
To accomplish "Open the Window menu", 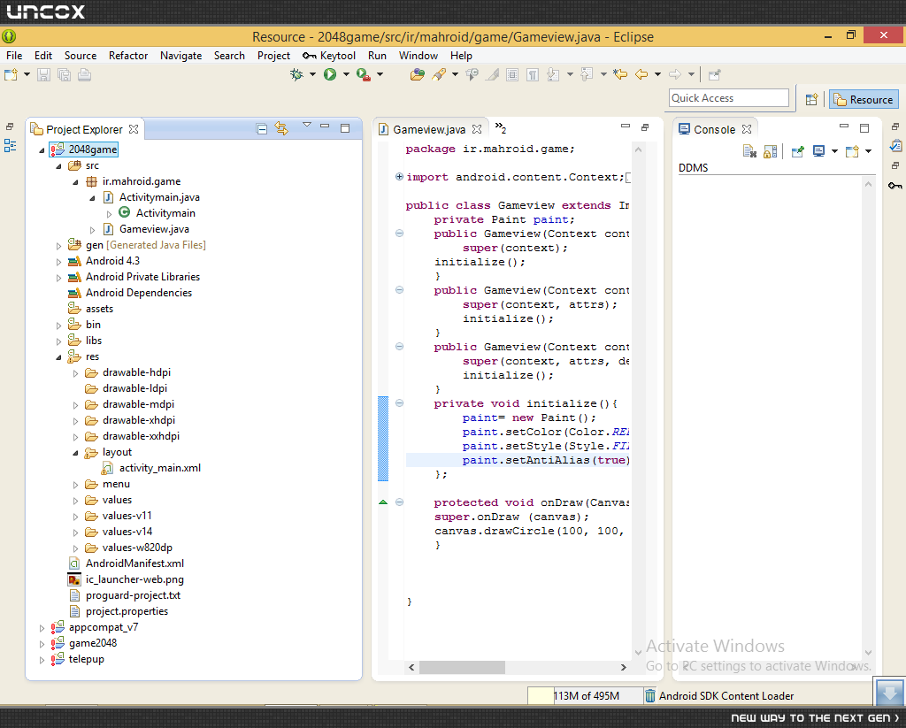I will pyautogui.click(x=418, y=56).
